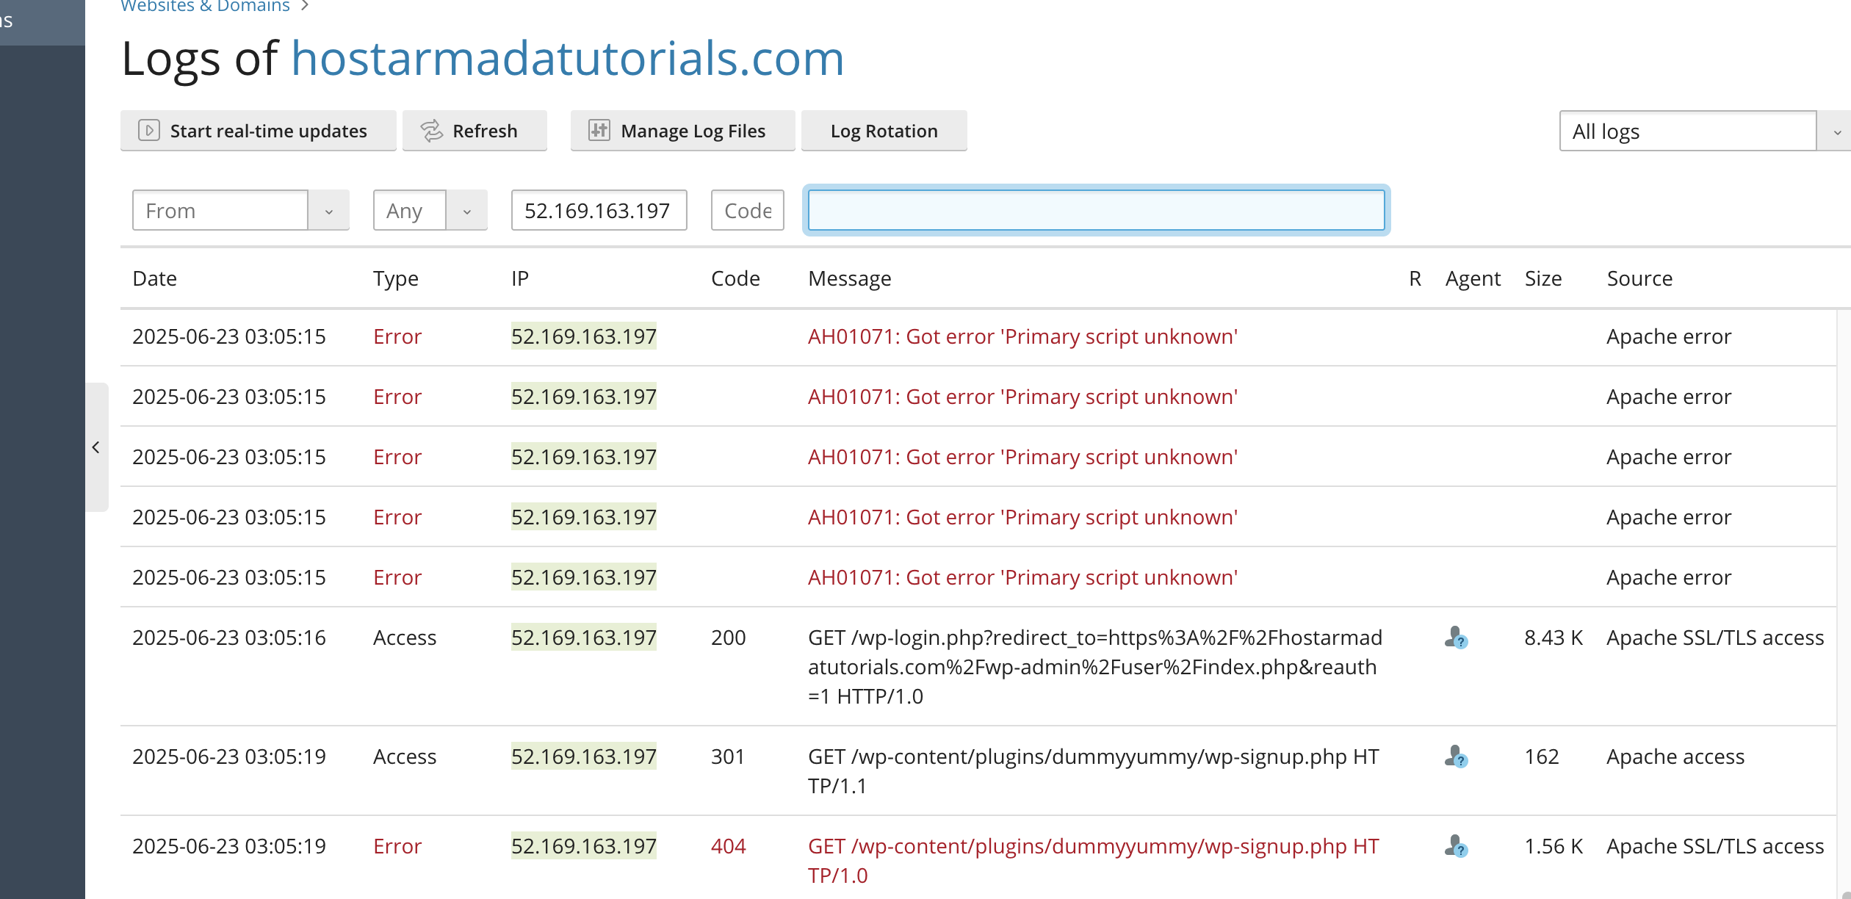Click the From date input field

220,211
